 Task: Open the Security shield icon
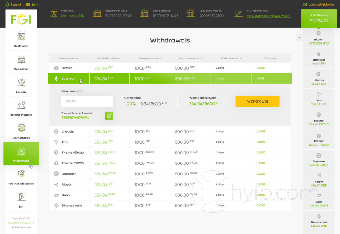click(x=21, y=82)
